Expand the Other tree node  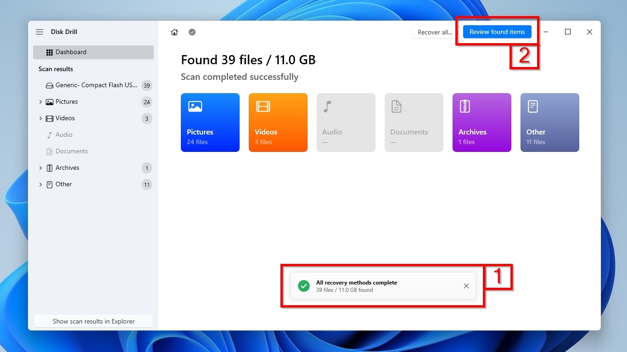[x=40, y=184]
